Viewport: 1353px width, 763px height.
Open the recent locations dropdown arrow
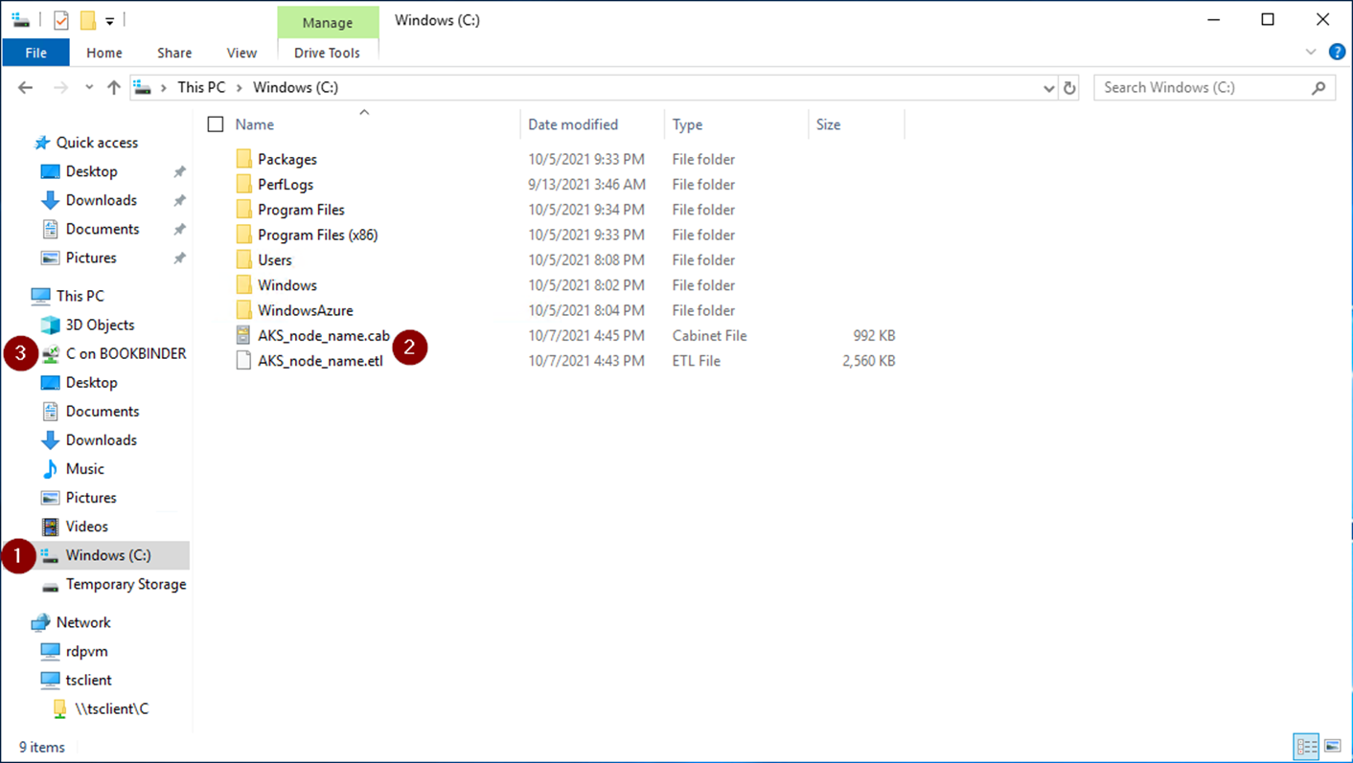point(89,87)
